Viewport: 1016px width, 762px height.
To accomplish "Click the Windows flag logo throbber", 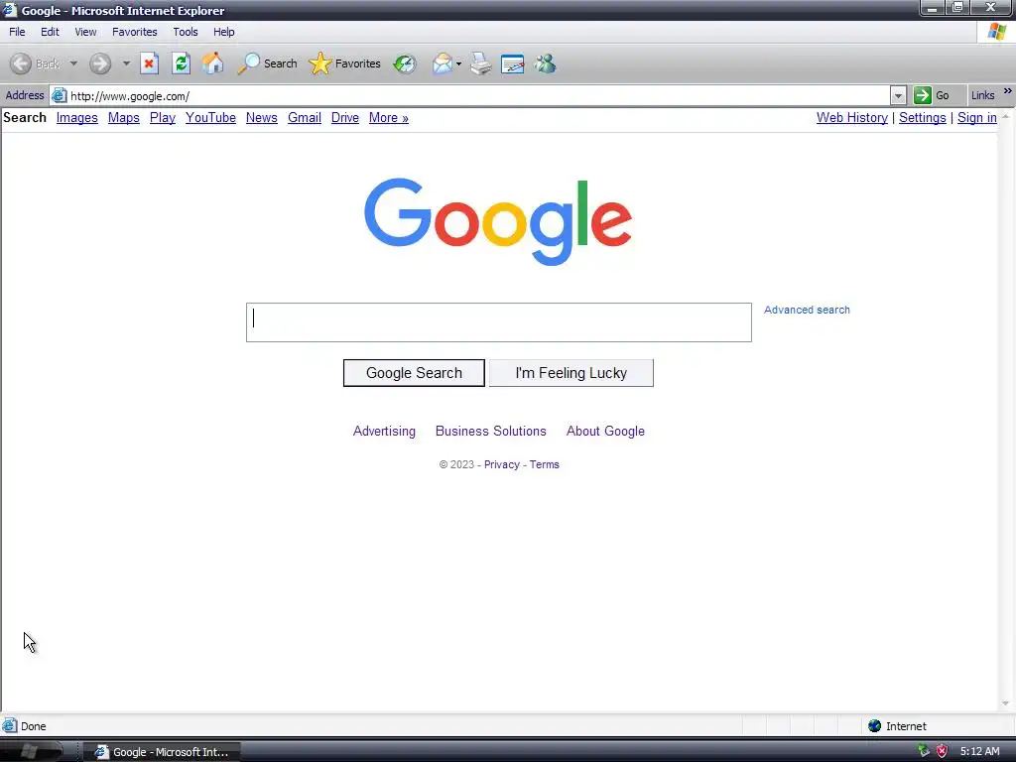I will point(996,32).
